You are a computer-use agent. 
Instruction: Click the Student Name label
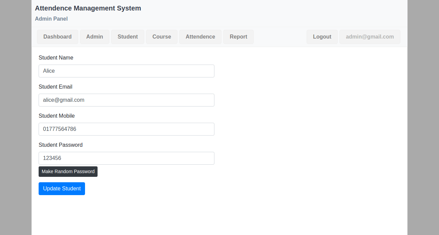[x=56, y=58]
